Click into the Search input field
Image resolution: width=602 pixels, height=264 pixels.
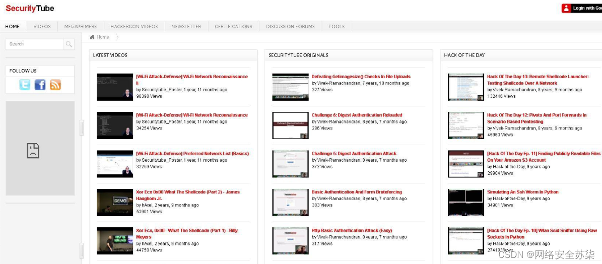[x=35, y=44]
